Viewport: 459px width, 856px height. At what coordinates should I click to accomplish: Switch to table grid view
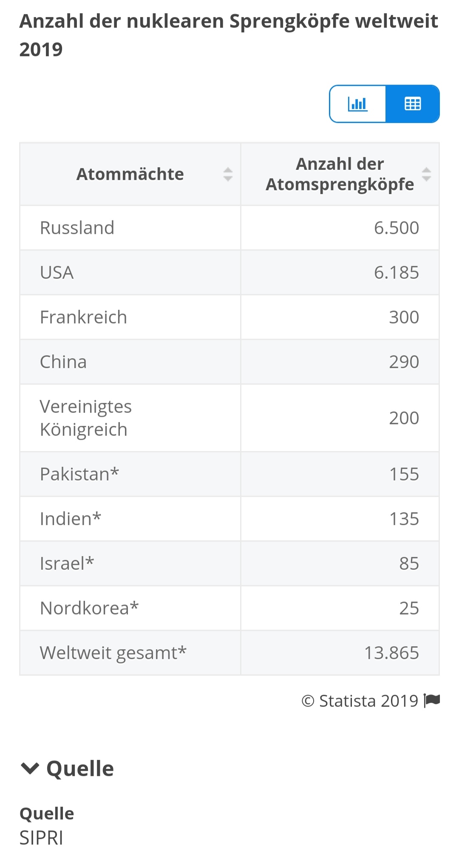point(412,104)
